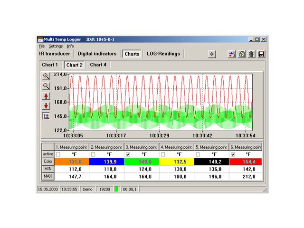Switch to the Chart 1 tab
The height and width of the screenshot is (228, 304).
[x=50, y=65]
